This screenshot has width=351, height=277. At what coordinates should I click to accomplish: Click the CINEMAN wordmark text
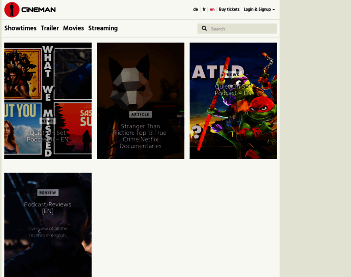click(x=38, y=10)
